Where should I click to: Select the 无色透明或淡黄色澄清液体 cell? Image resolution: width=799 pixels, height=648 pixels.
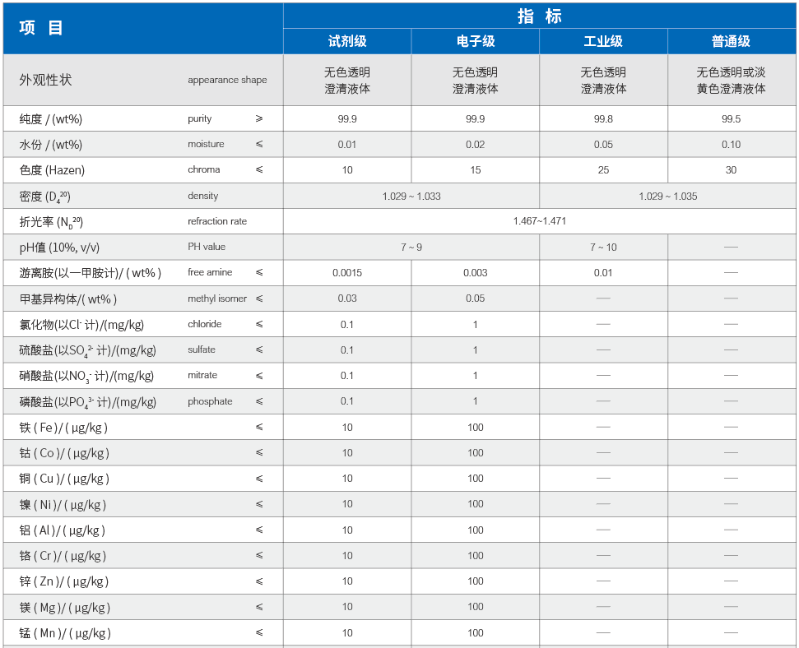click(731, 81)
